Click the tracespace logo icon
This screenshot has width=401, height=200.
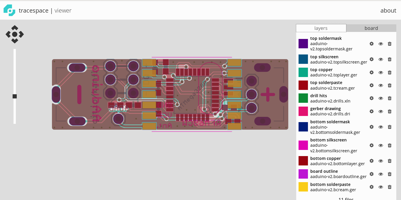coord(9,10)
